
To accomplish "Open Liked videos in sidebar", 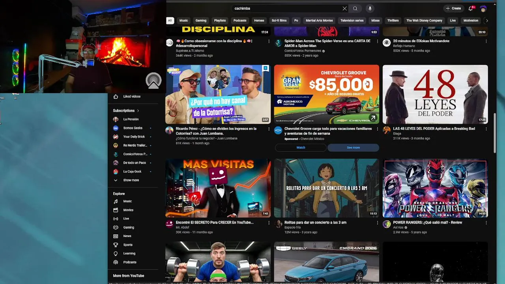I will tap(131, 97).
